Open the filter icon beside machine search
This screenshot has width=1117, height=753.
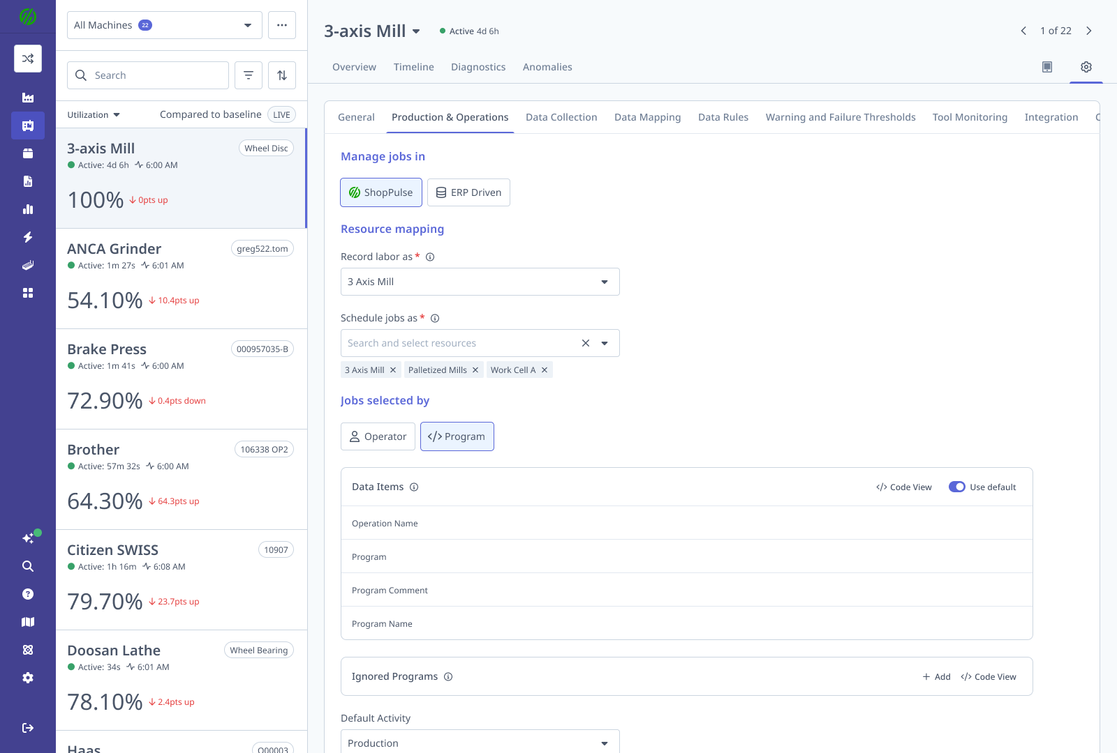(249, 75)
